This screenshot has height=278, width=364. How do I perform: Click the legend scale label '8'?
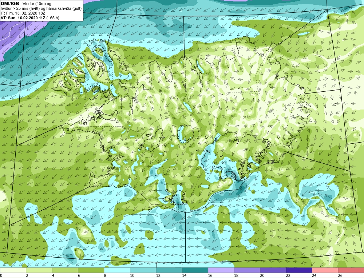[x=105, y=275]
